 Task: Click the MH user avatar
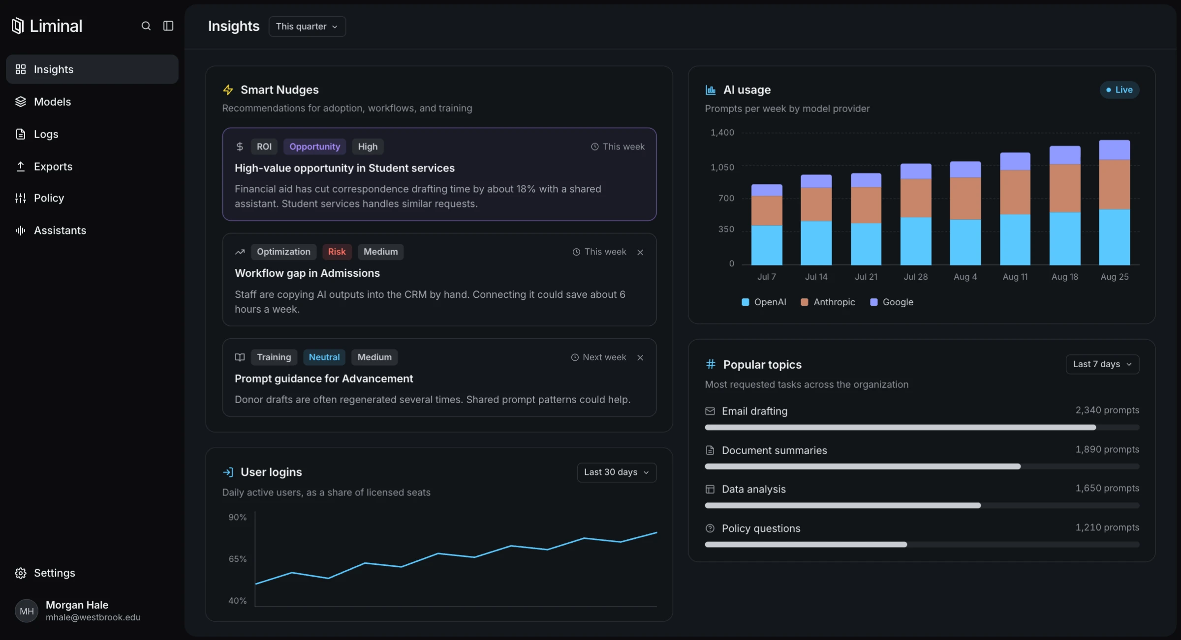pyautogui.click(x=27, y=611)
